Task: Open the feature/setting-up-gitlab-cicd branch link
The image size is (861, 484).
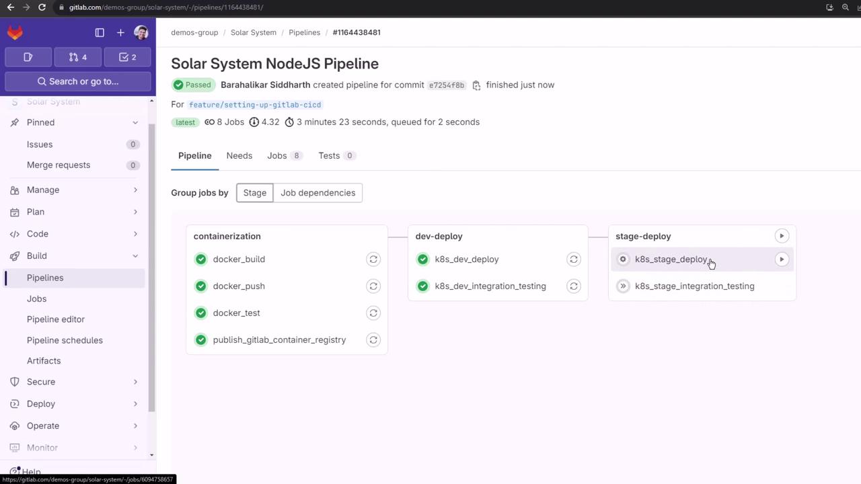Action: pos(255,105)
